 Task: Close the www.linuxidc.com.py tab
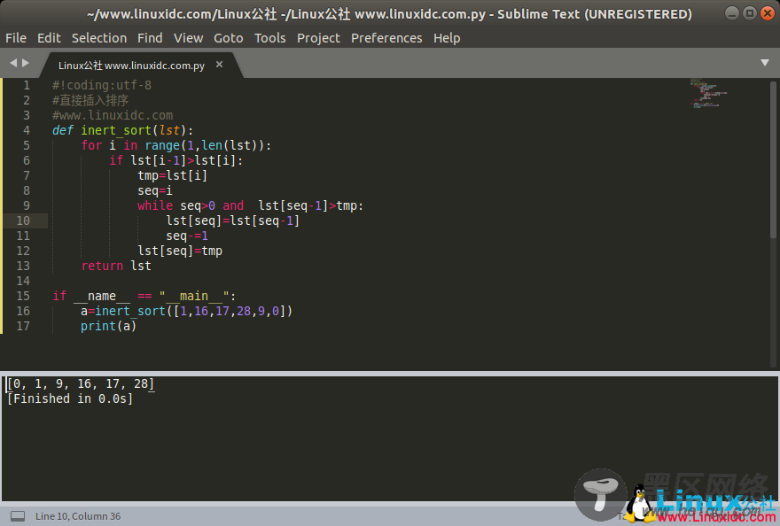[220, 64]
